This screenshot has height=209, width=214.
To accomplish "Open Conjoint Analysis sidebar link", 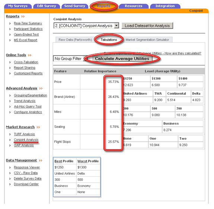I will (26, 140).
